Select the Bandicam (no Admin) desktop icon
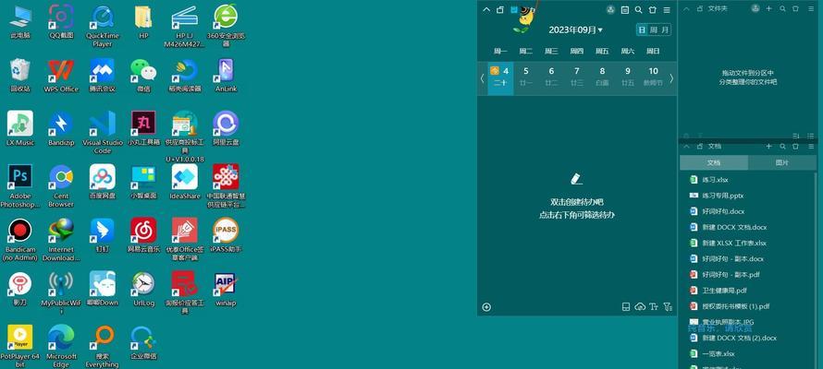The height and width of the screenshot is (369, 823). point(20,240)
